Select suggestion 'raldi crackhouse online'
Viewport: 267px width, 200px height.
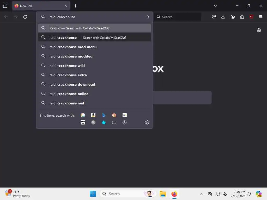pos(94,93)
